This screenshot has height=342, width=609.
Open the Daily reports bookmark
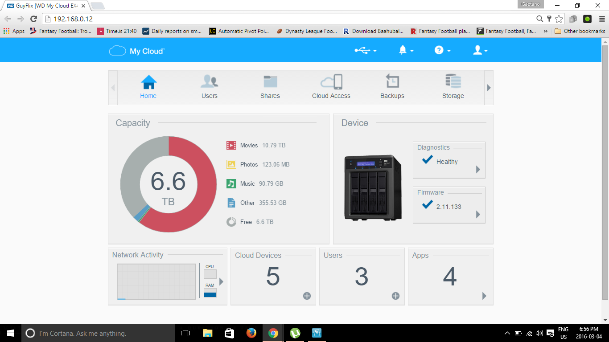point(172,31)
